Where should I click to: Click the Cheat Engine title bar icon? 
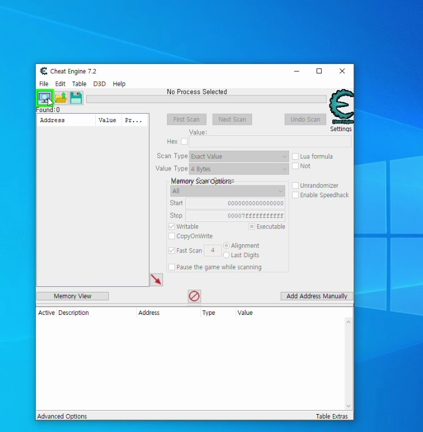pyautogui.click(x=43, y=71)
